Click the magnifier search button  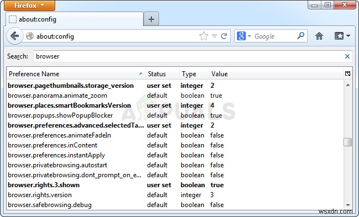coord(300,35)
